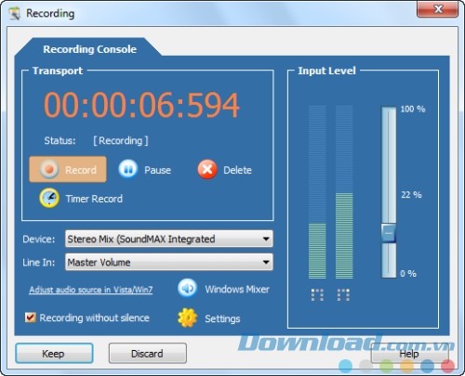The height and width of the screenshot is (376, 465).
Task: Click the Discard button
Action: point(148,353)
